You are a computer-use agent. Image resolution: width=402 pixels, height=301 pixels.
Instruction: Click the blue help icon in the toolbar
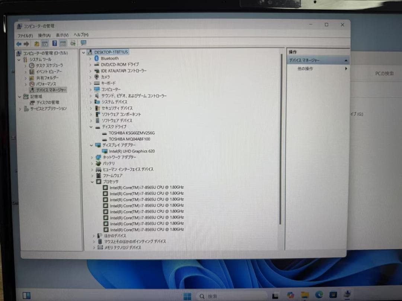pos(55,44)
